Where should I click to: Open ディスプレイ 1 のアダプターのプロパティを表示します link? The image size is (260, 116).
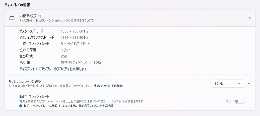coord(53,69)
